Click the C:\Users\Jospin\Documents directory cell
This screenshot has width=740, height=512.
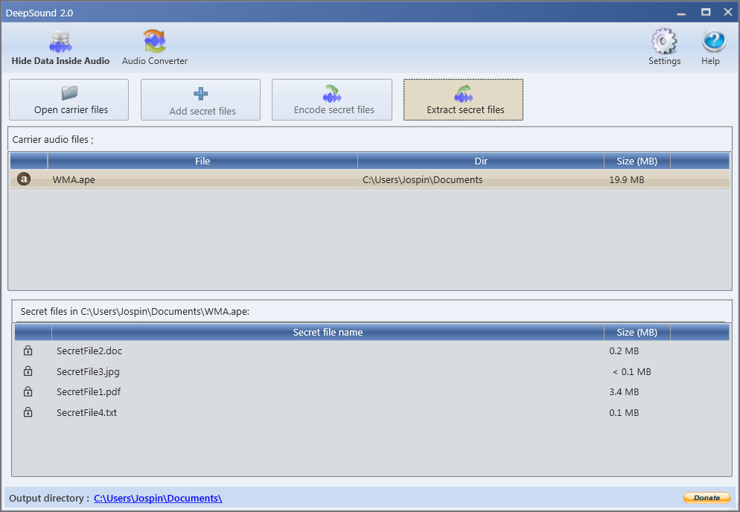(422, 180)
